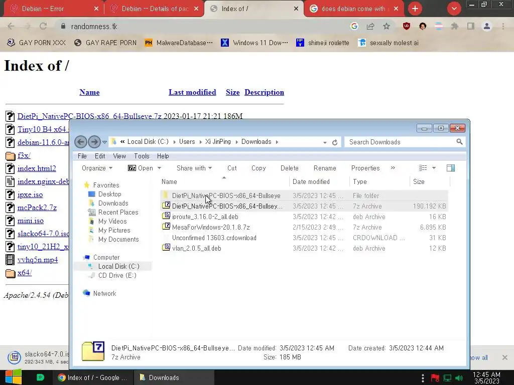Screen dimensions: 514x385
Task: Open the File menu in Explorer
Action: tap(82, 156)
